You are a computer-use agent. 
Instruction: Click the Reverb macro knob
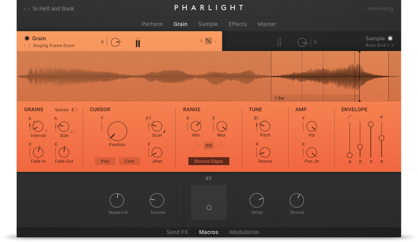tap(297, 200)
